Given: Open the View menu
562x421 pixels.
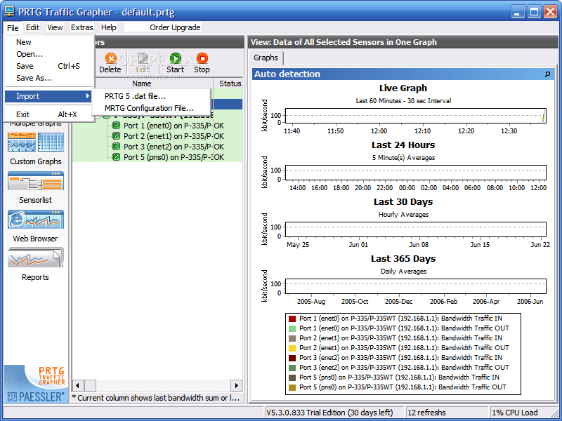Looking at the screenshot, I should pyautogui.click(x=55, y=27).
